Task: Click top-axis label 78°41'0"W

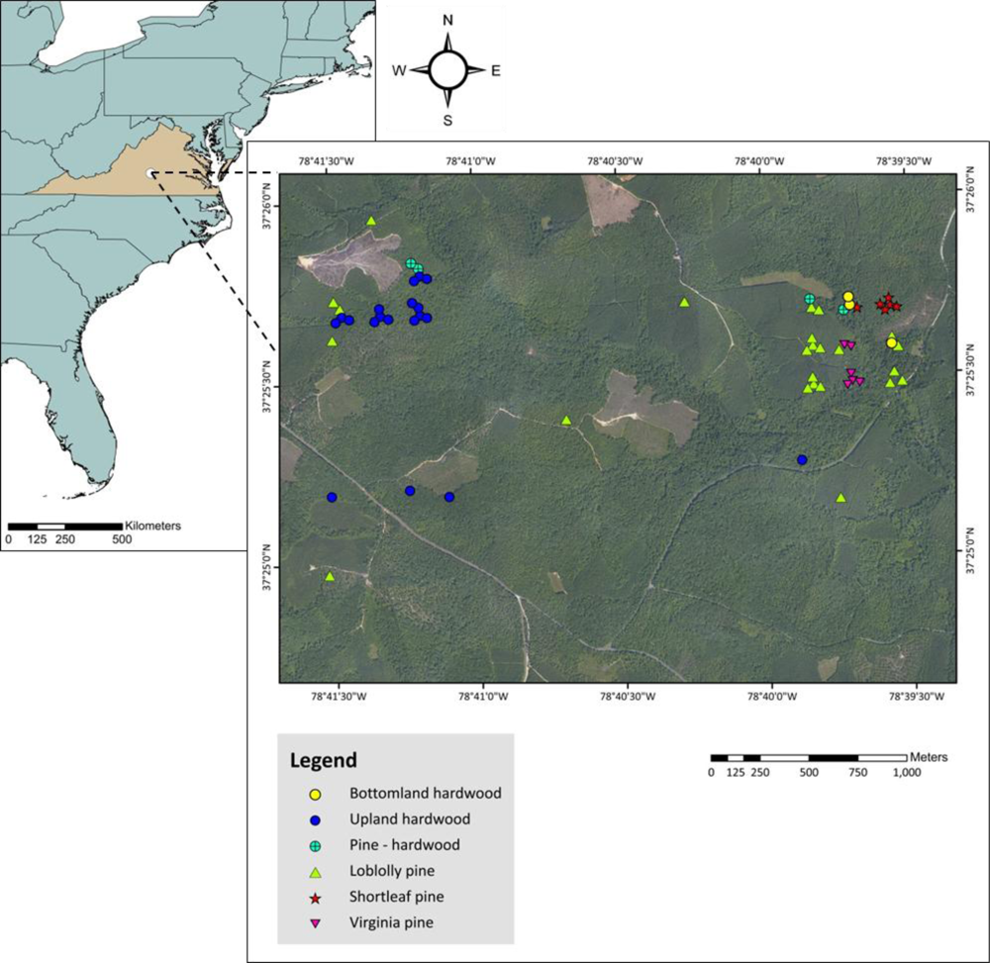Action: pos(470,161)
